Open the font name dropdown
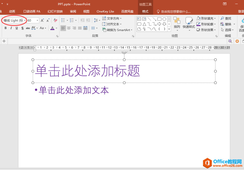 [25, 20]
